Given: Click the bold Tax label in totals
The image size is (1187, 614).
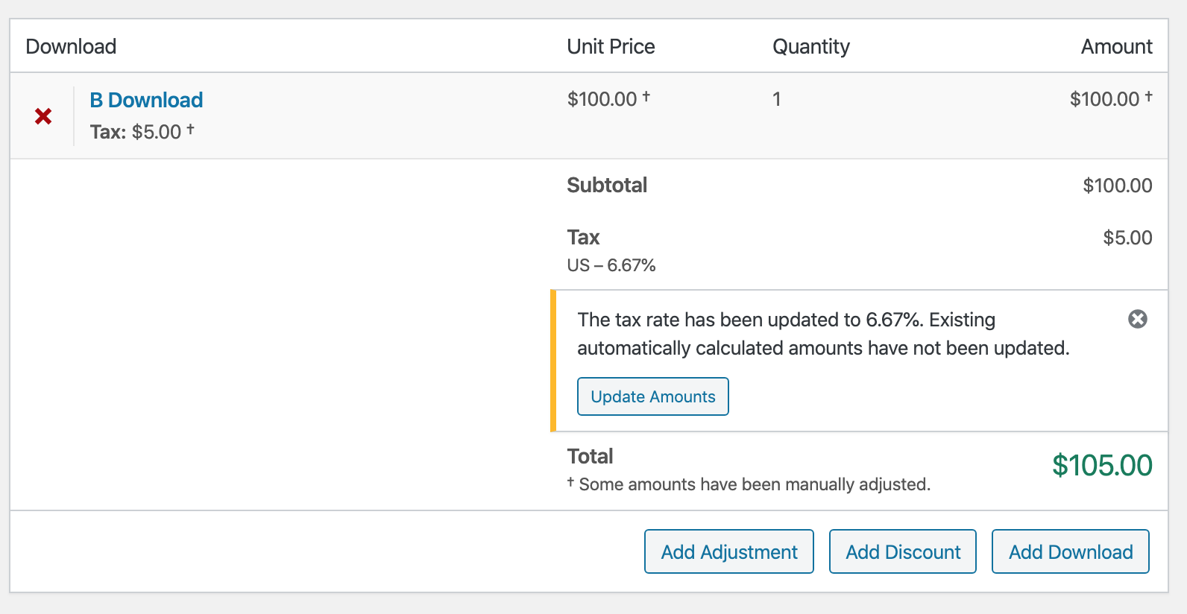Looking at the screenshot, I should (583, 237).
